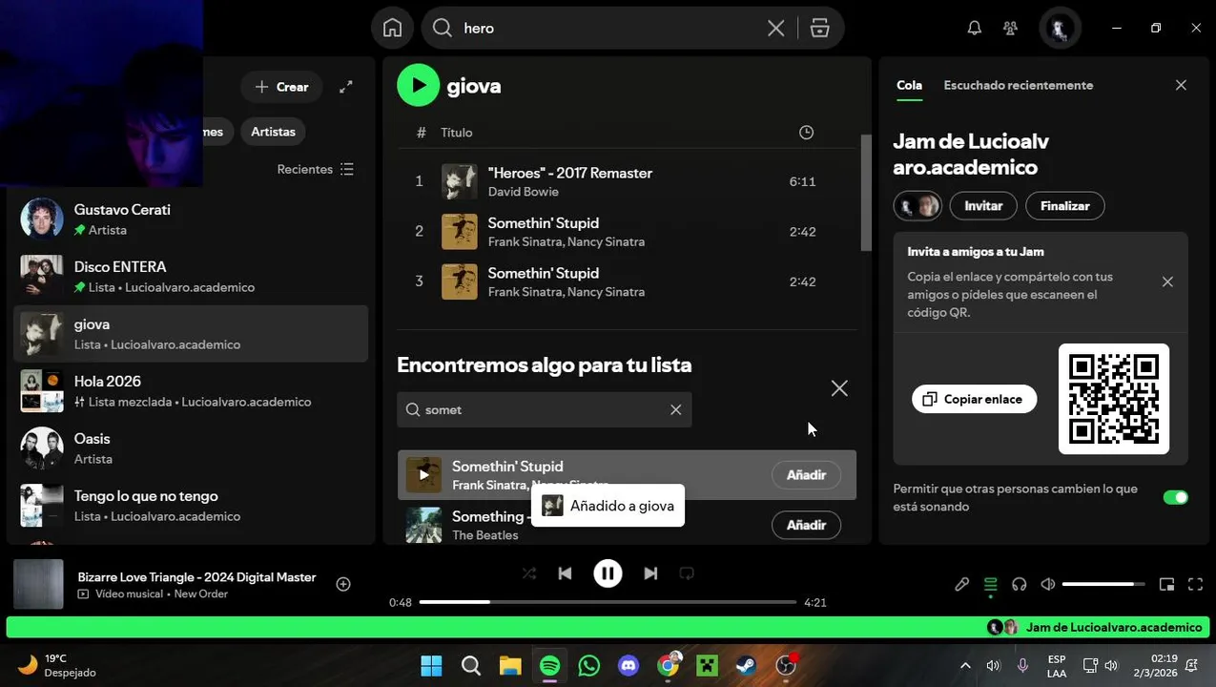Open the Hola 2026 mixed list
The image size is (1216, 687).
click(191, 391)
